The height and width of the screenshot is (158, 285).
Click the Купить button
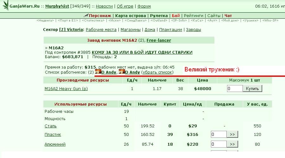click(x=252, y=88)
